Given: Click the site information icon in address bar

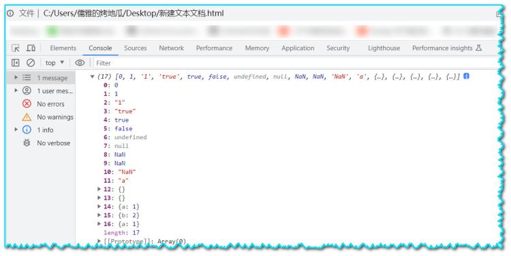Looking at the screenshot, I should [10, 14].
